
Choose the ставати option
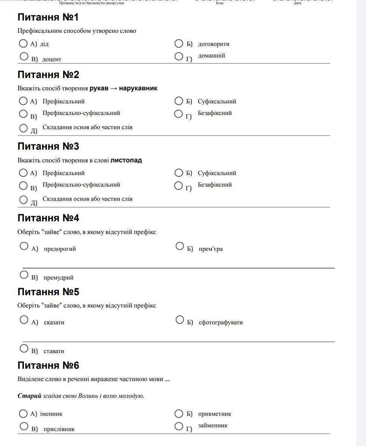tap(24, 348)
